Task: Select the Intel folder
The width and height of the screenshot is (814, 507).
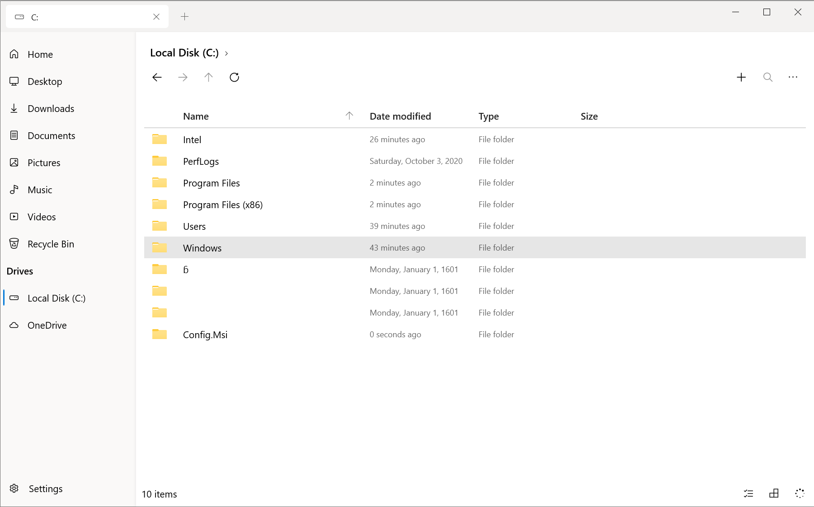Action: tap(475, 140)
